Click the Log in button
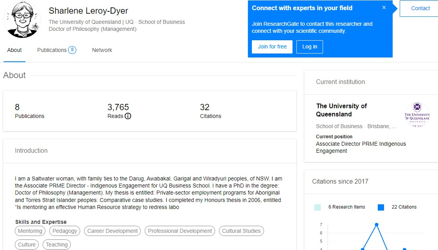 point(309,46)
